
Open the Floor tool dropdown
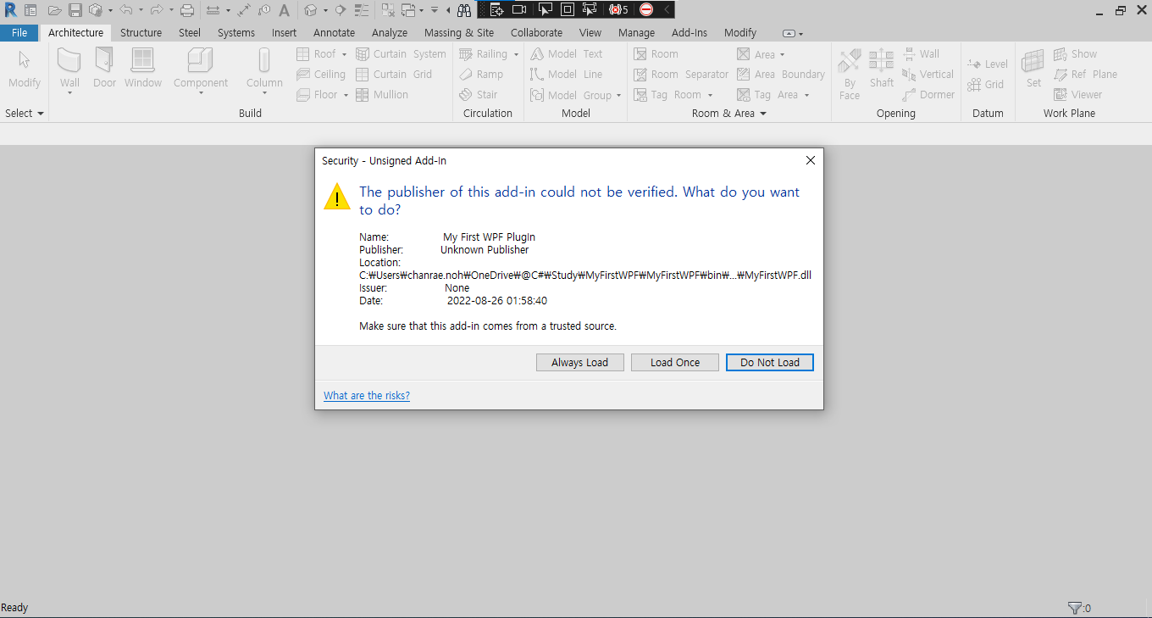point(346,95)
